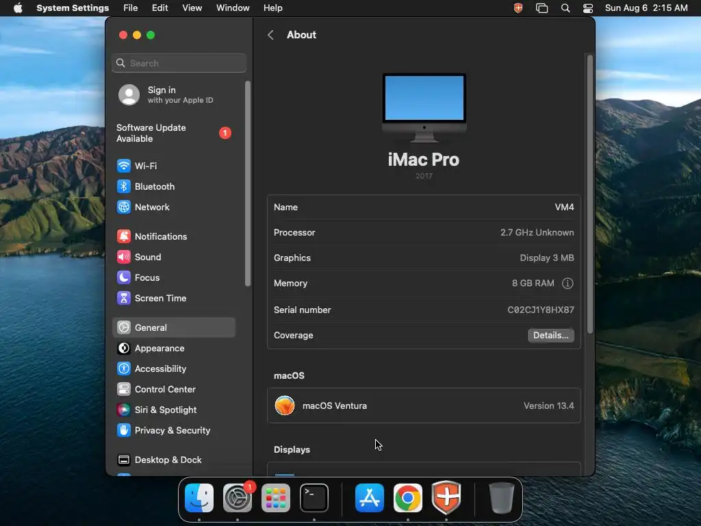
Task: Open Finder from the Dock
Action: 199,498
